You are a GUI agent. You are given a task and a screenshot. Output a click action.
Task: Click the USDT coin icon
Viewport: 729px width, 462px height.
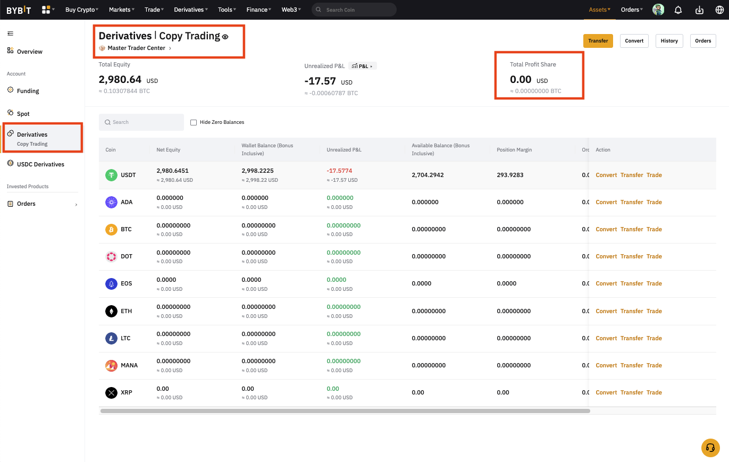111,175
